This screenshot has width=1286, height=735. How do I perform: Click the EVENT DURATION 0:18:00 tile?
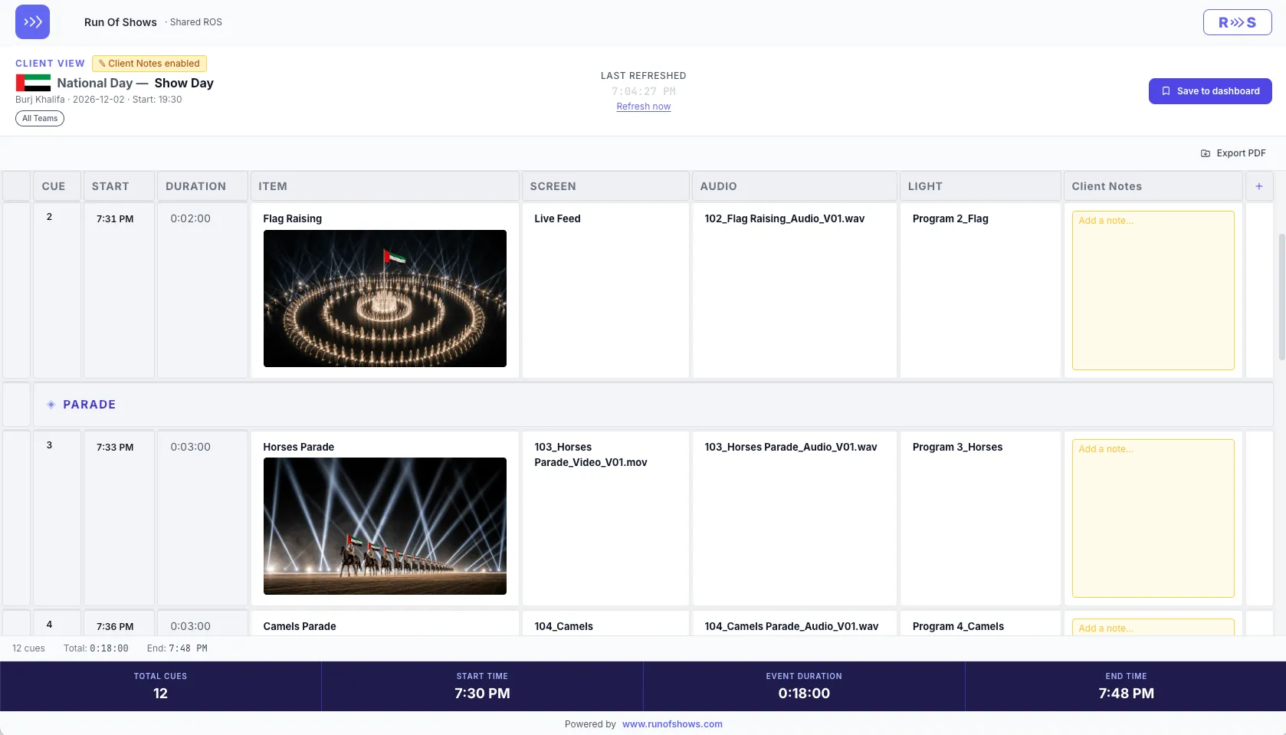804,686
